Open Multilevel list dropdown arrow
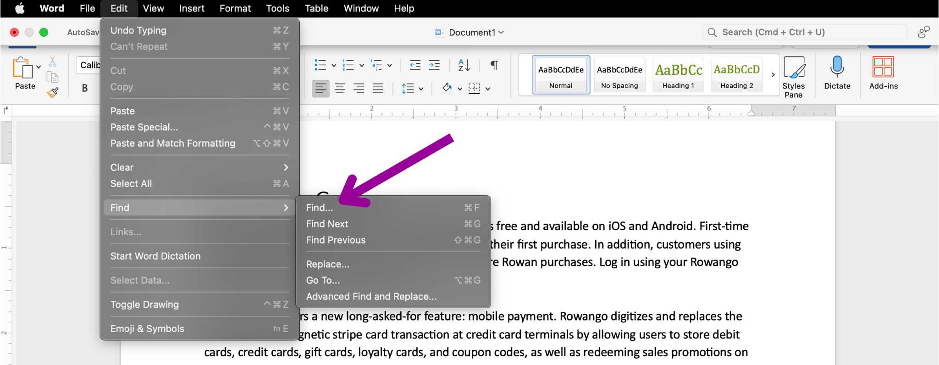This screenshot has width=939, height=365. point(390,66)
